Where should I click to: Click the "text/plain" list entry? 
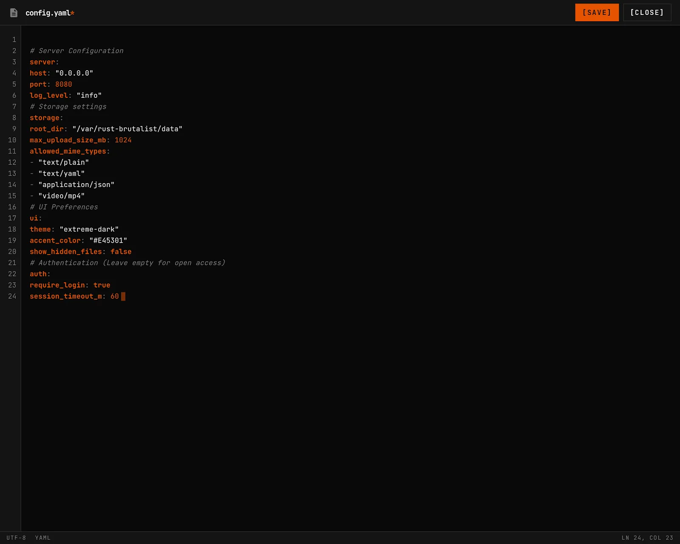[63, 162]
